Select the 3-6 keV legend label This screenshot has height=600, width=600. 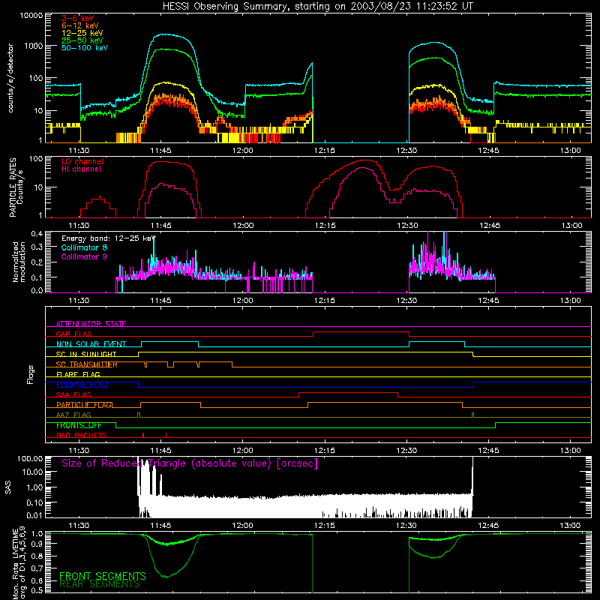click(x=77, y=18)
